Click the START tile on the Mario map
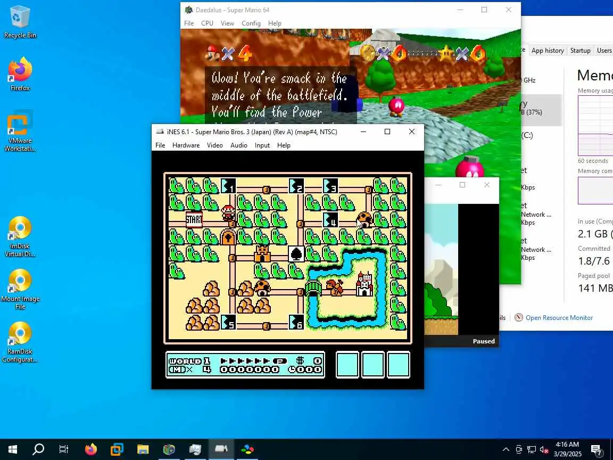Image resolution: width=613 pixels, height=460 pixels. tap(194, 219)
